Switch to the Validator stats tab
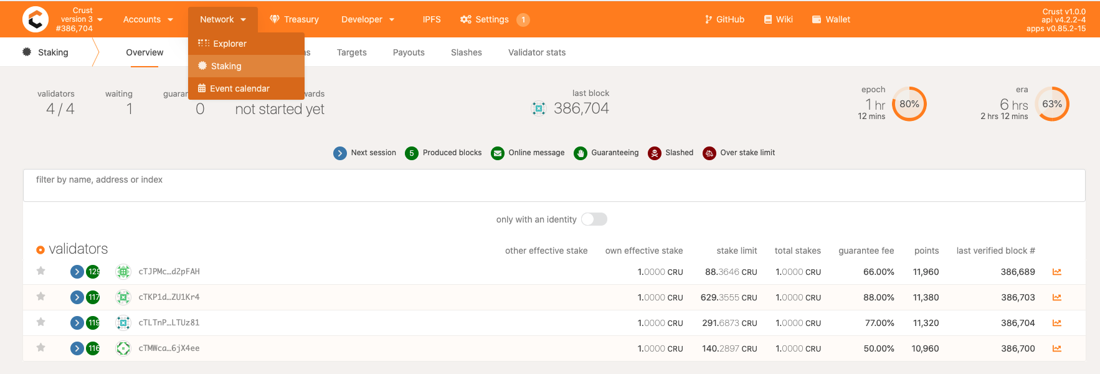The image size is (1100, 374). coord(537,52)
